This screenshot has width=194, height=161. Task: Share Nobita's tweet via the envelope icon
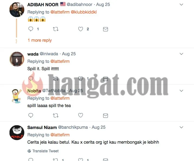(x=105, y=115)
